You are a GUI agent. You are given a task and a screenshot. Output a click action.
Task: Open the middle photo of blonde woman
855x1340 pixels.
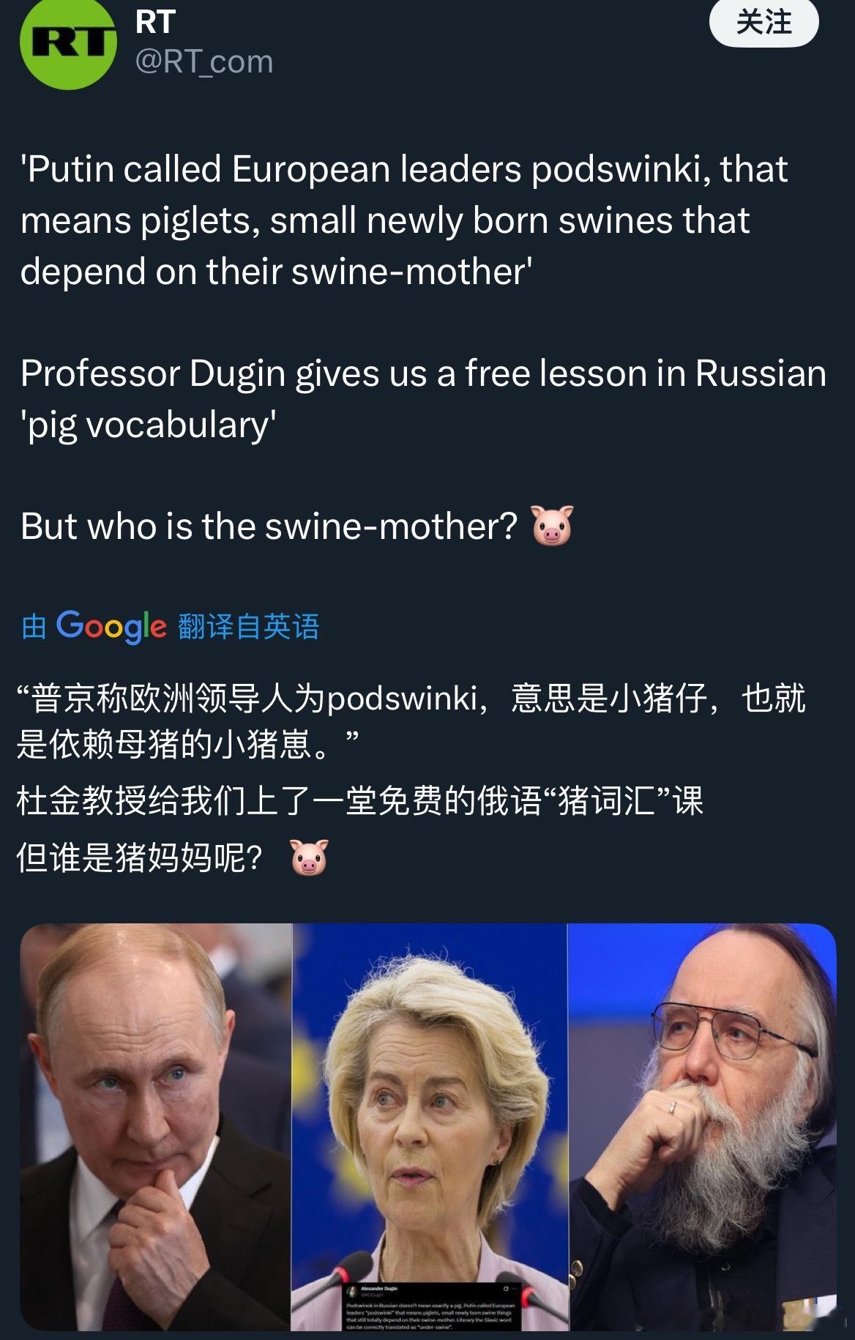(x=430, y=1127)
